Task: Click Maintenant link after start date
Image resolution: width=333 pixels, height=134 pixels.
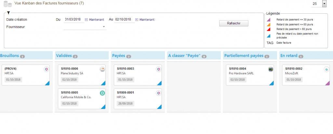Action: click(97, 20)
